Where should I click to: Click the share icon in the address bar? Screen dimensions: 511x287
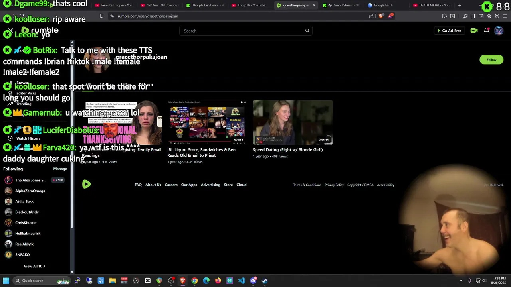[371, 16]
